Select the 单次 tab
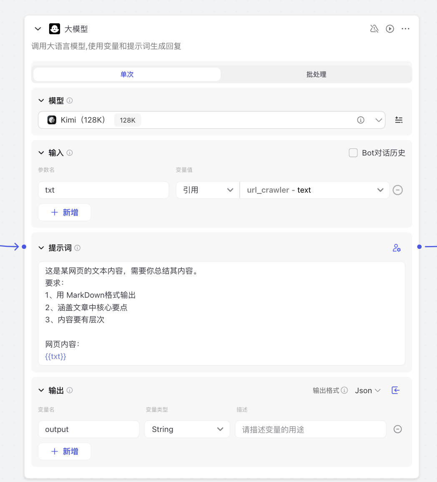 [x=126, y=74]
